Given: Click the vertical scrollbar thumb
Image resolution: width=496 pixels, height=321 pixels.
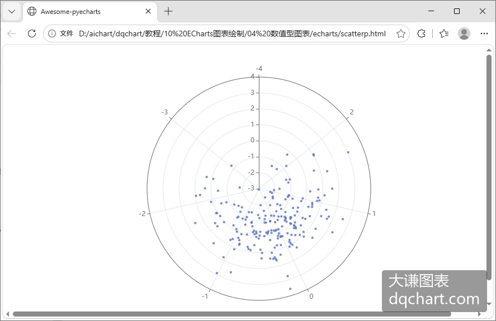Looking at the screenshot, I should [x=489, y=167].
